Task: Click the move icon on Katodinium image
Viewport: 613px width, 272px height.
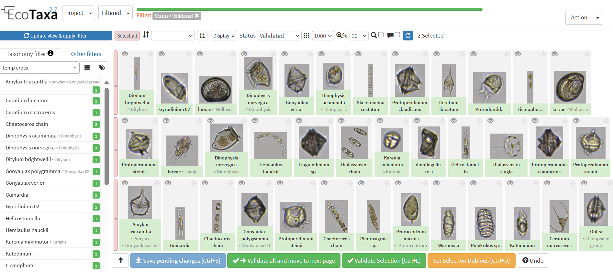Action: point(536,183)
